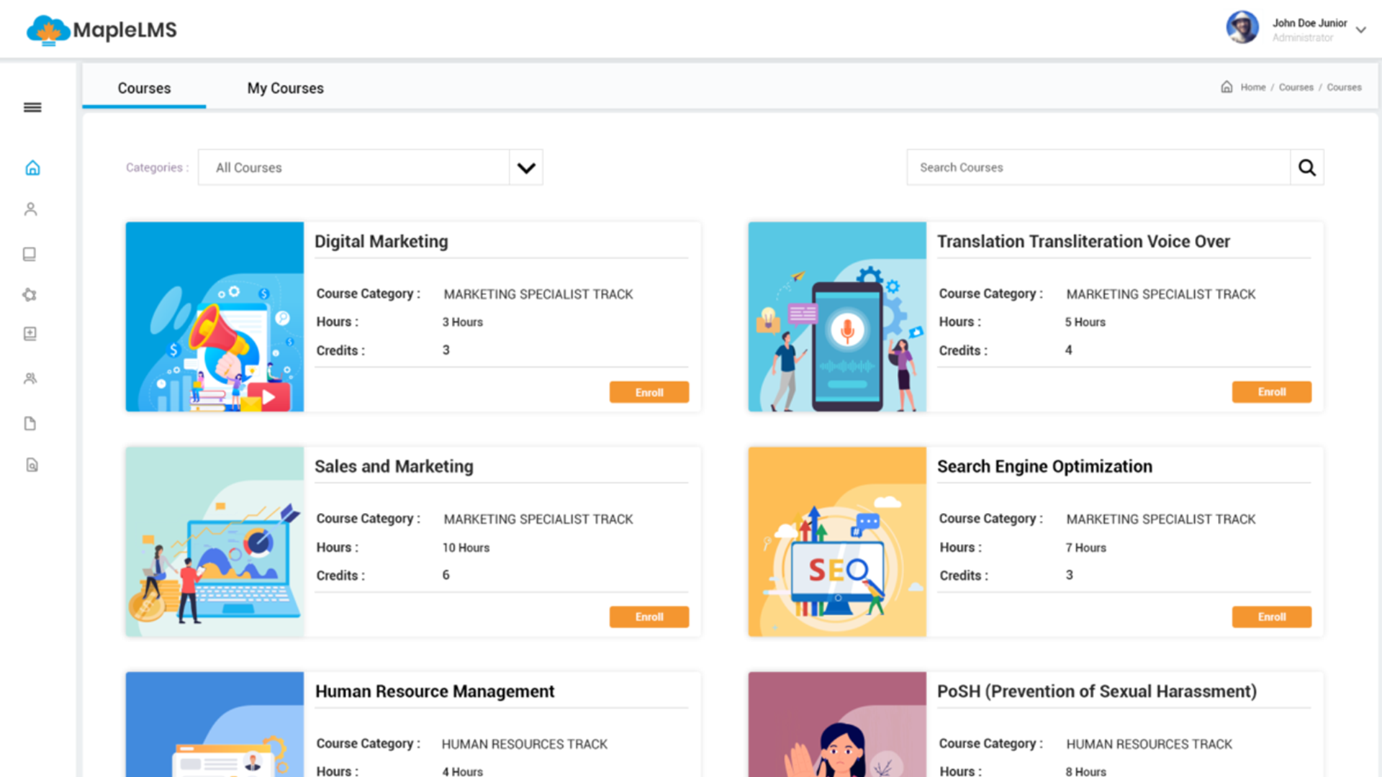Select the group users sidebar icon
The height and width of the screenshot is (777, 1382).
(x=30, y=378)
